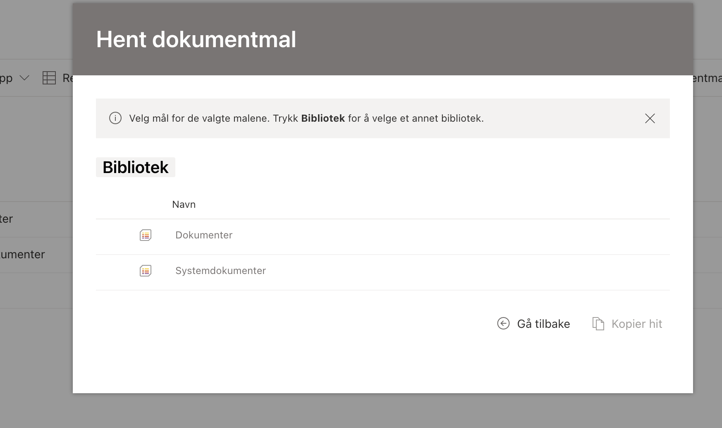This screenshot has width=722, height=428.
Task: Click the table grid icon in background toolbar
Action: 49,78
